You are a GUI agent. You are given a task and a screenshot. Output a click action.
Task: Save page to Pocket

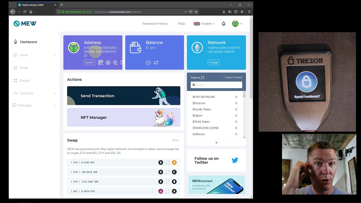coord(191,12)
